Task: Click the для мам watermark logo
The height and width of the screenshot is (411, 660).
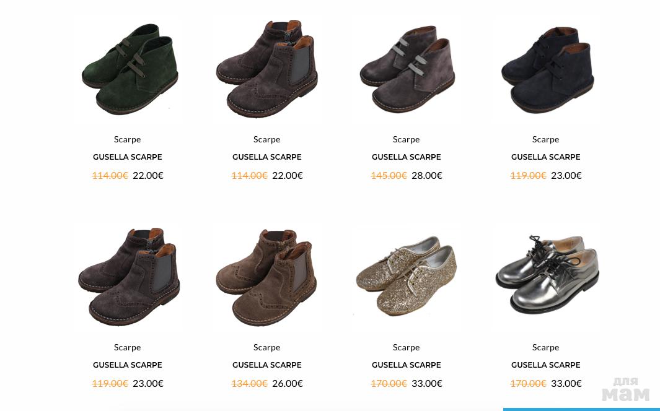Action: click(x=625, y=389)
